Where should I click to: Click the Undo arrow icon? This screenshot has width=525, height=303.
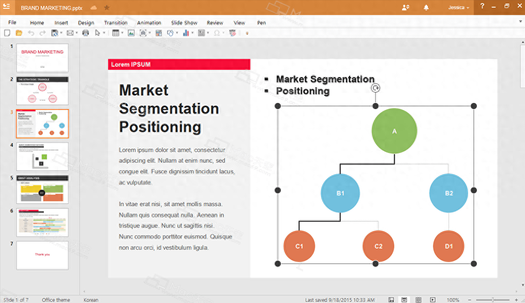click(x=31, y=33)
